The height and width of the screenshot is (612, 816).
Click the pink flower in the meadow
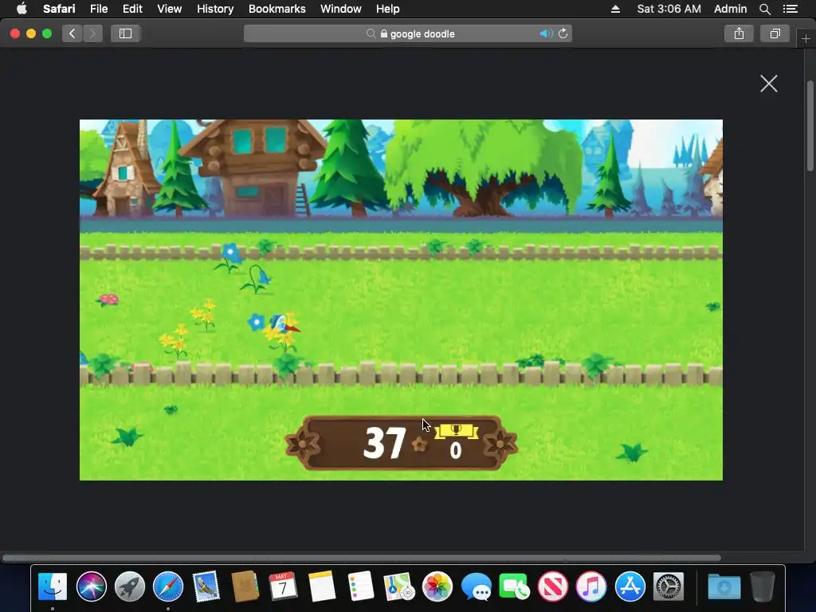coord(108,300)
